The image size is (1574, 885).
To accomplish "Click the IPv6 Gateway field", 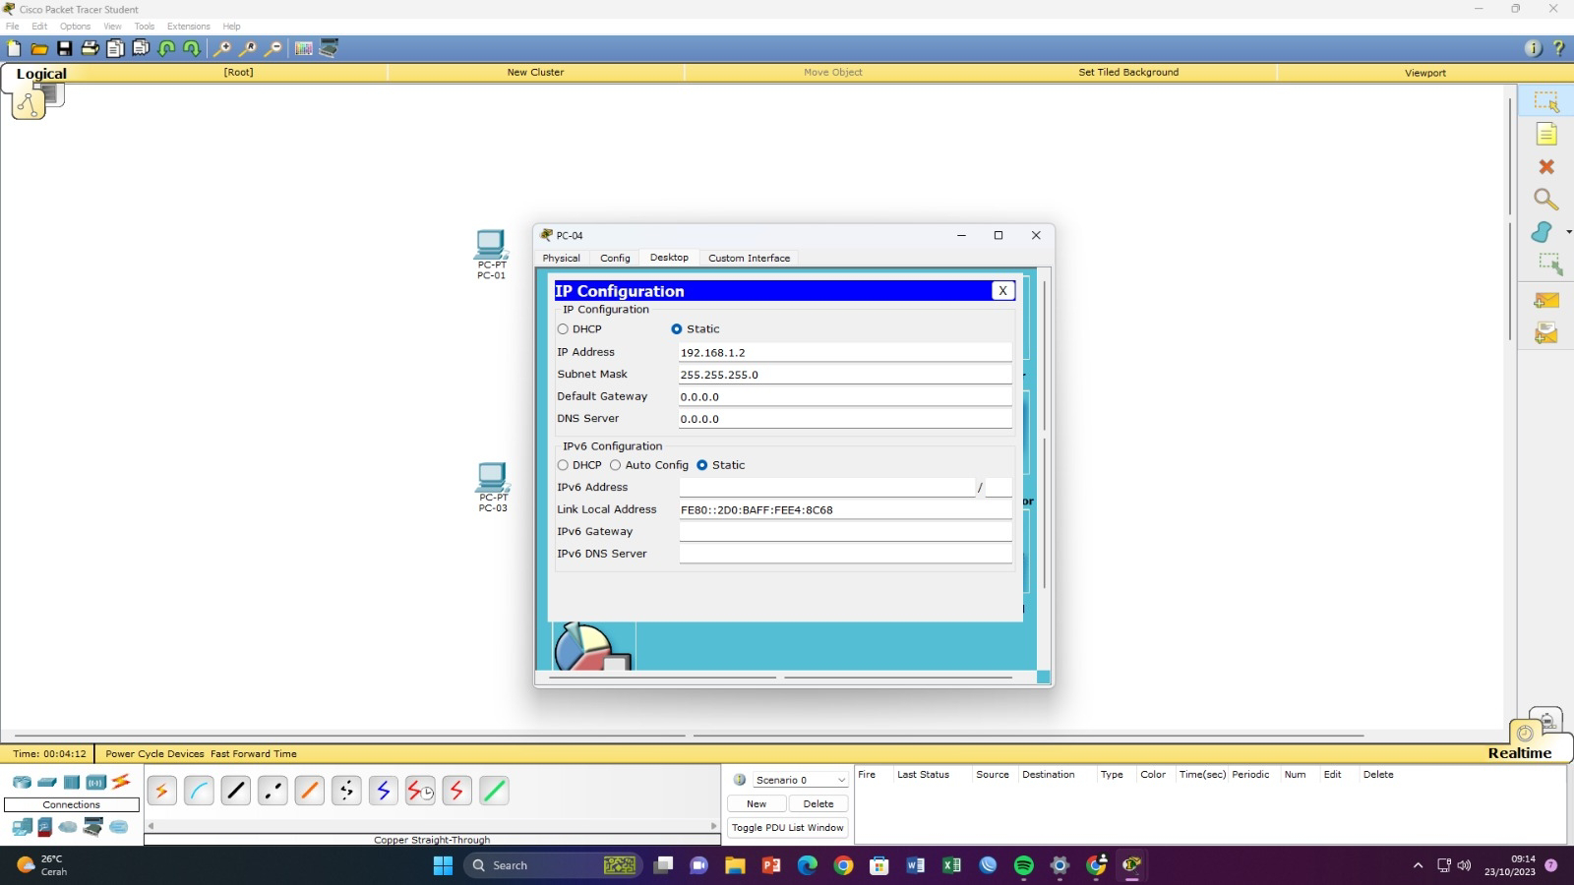I will (x=845, y=532).
